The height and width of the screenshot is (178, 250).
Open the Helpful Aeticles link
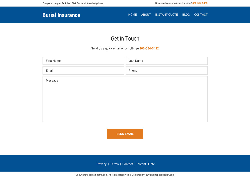click(x=62, y=3)
